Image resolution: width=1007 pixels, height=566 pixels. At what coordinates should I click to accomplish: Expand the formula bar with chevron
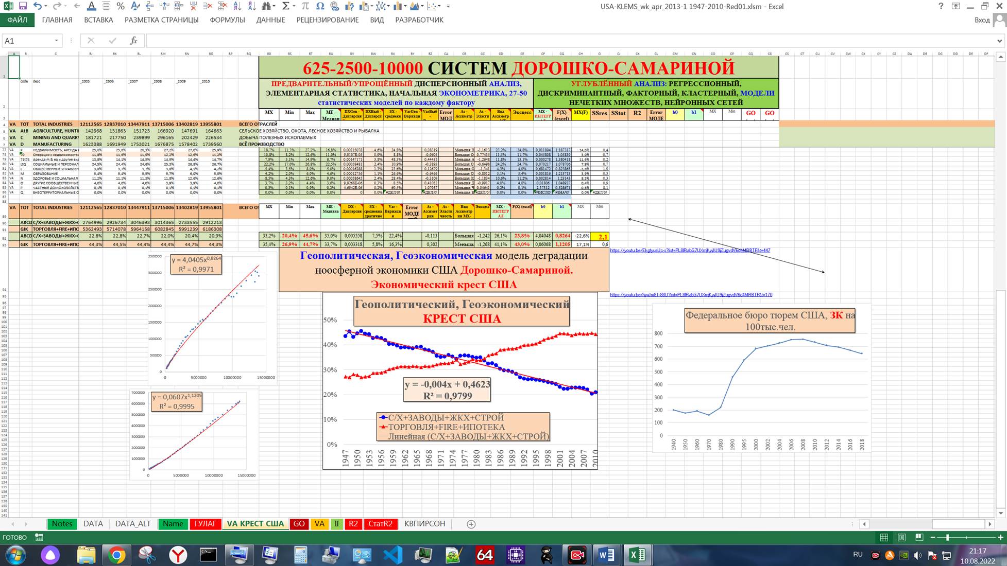click(x=1000, y=41)
